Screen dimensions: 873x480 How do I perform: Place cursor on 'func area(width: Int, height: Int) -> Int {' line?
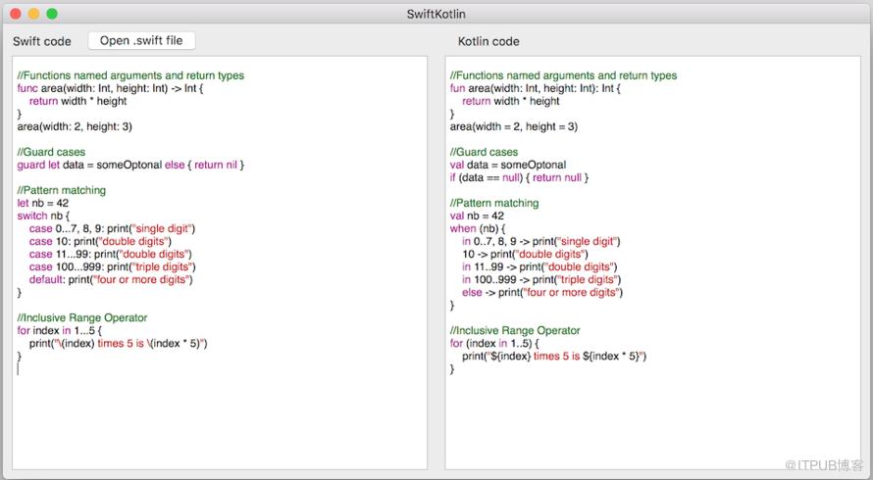pos(110,88)
